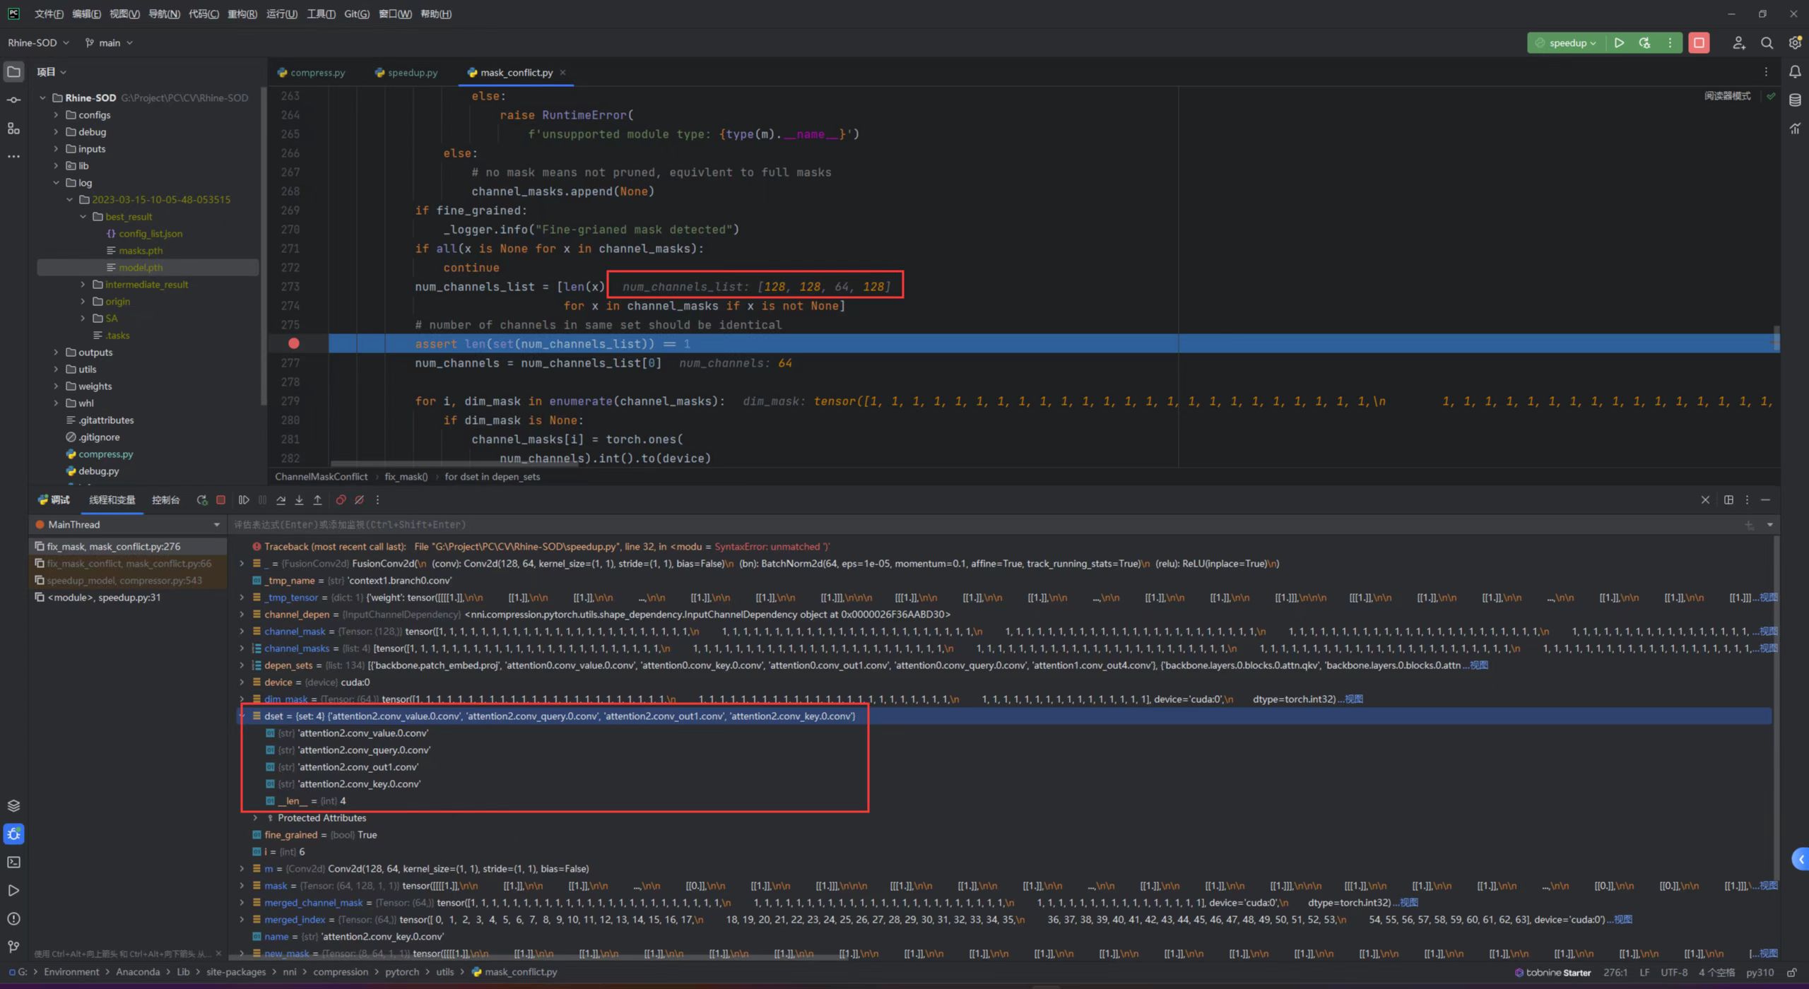Switch to the compress.py tab
The image size is (1809, 989).
coord(317,72)
